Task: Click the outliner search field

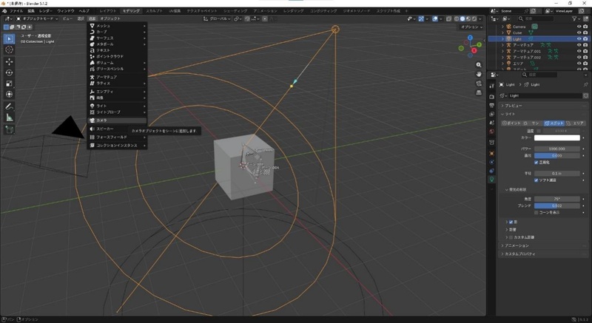Action: pyautogui.click(x=536, y=18)
